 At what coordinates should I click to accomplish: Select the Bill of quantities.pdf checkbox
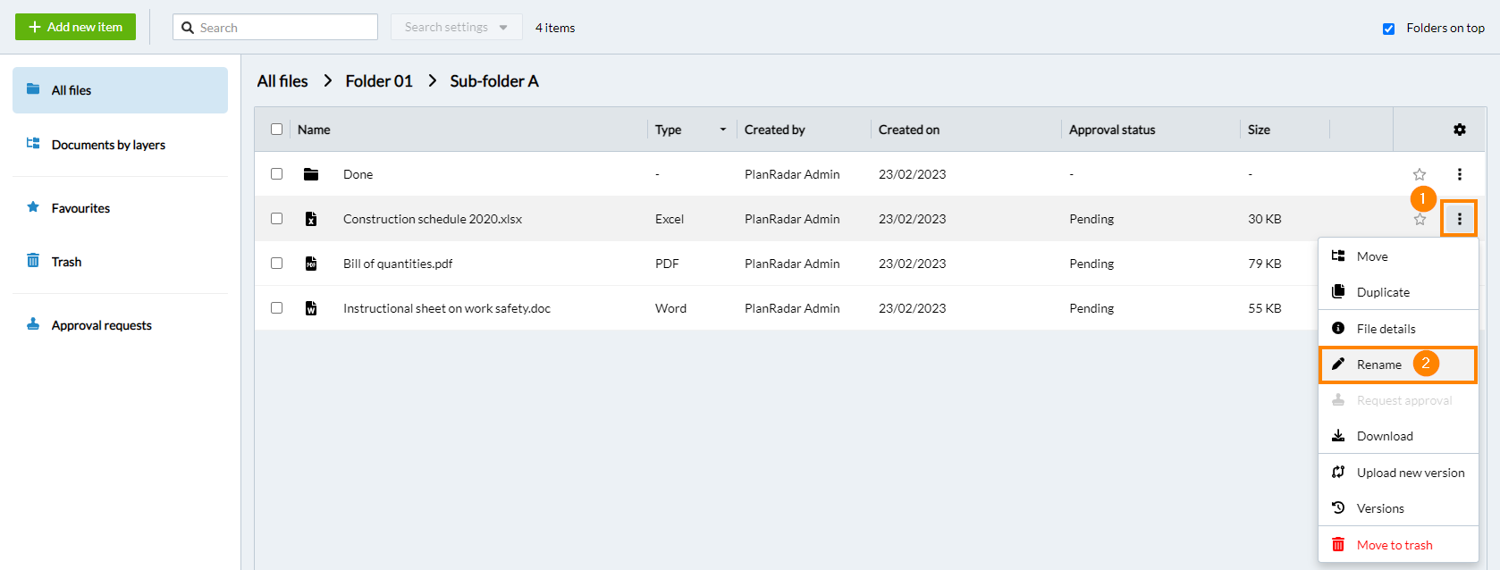pos(276,264)
